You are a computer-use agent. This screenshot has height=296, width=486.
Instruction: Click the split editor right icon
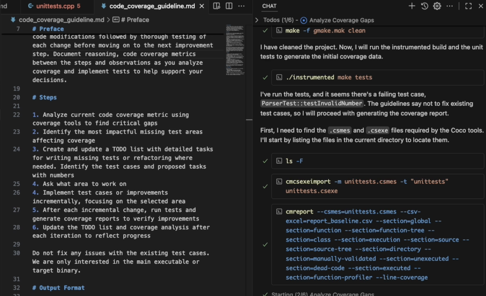tap(229, 6)
